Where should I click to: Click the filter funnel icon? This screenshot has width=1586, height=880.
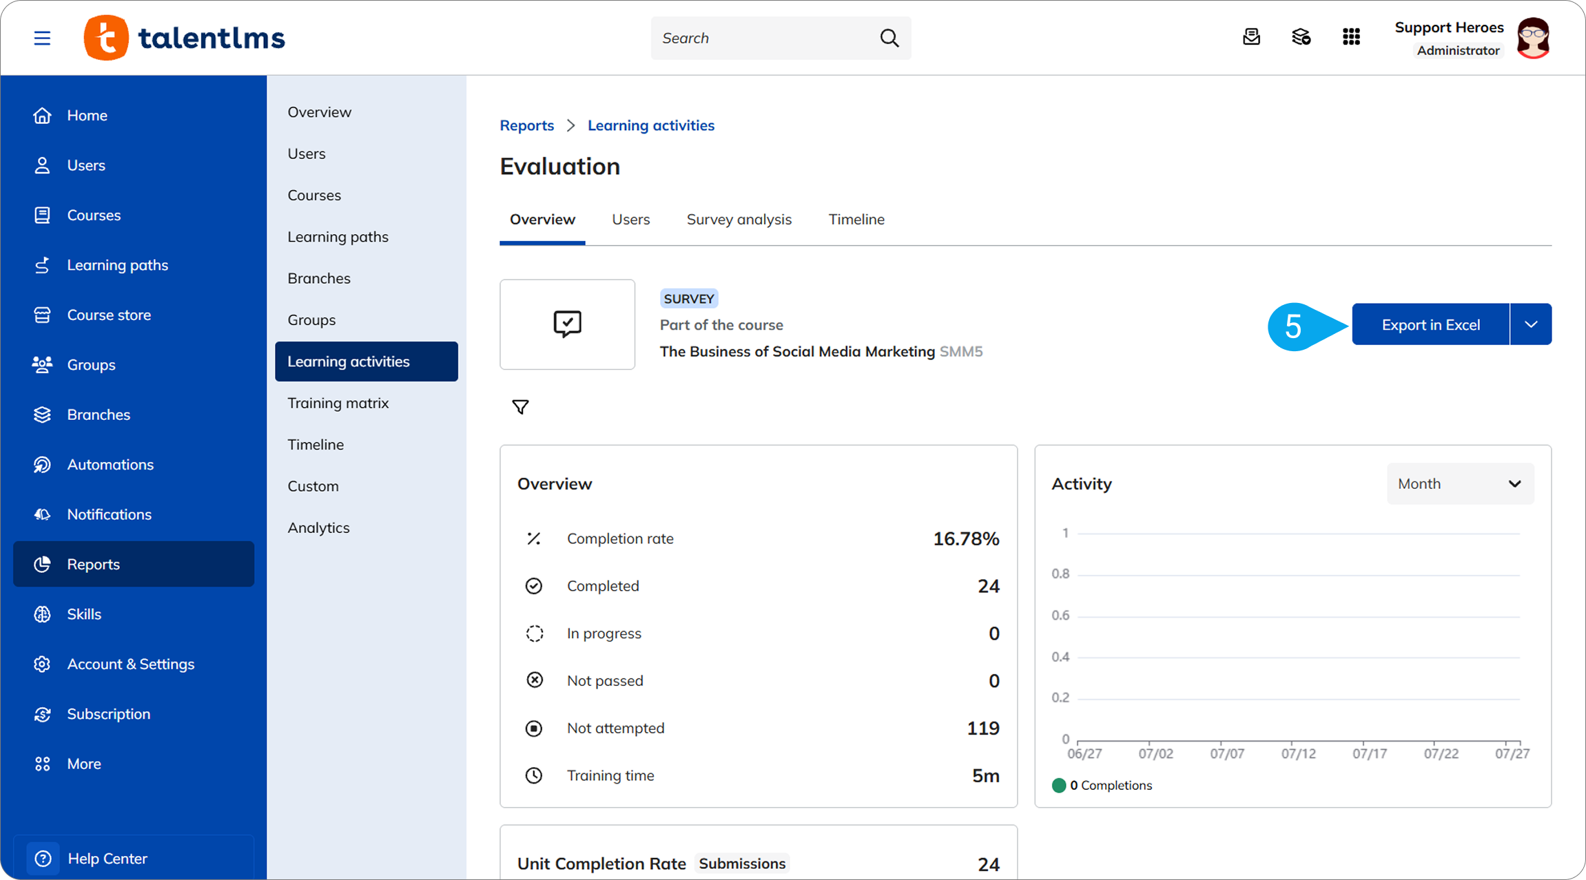[x=520, y=407]
